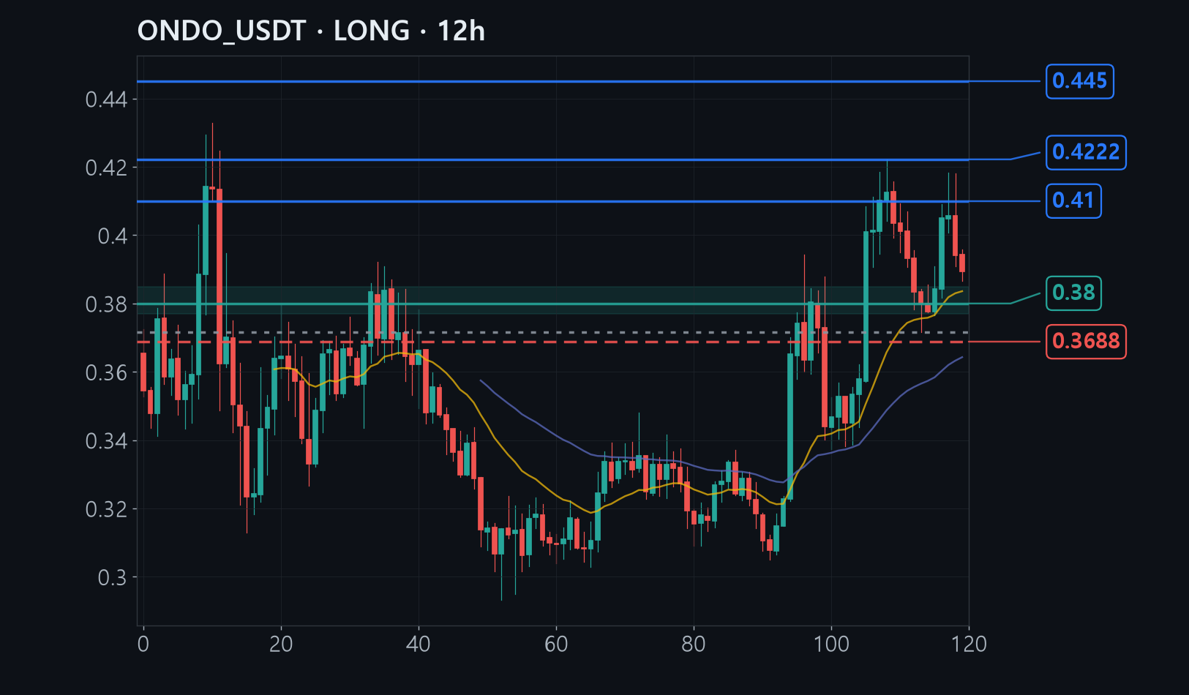The height and width of the screenshot is (695, 1189).
Task: Click the 0 x-axis tick label
Action: 143,645
